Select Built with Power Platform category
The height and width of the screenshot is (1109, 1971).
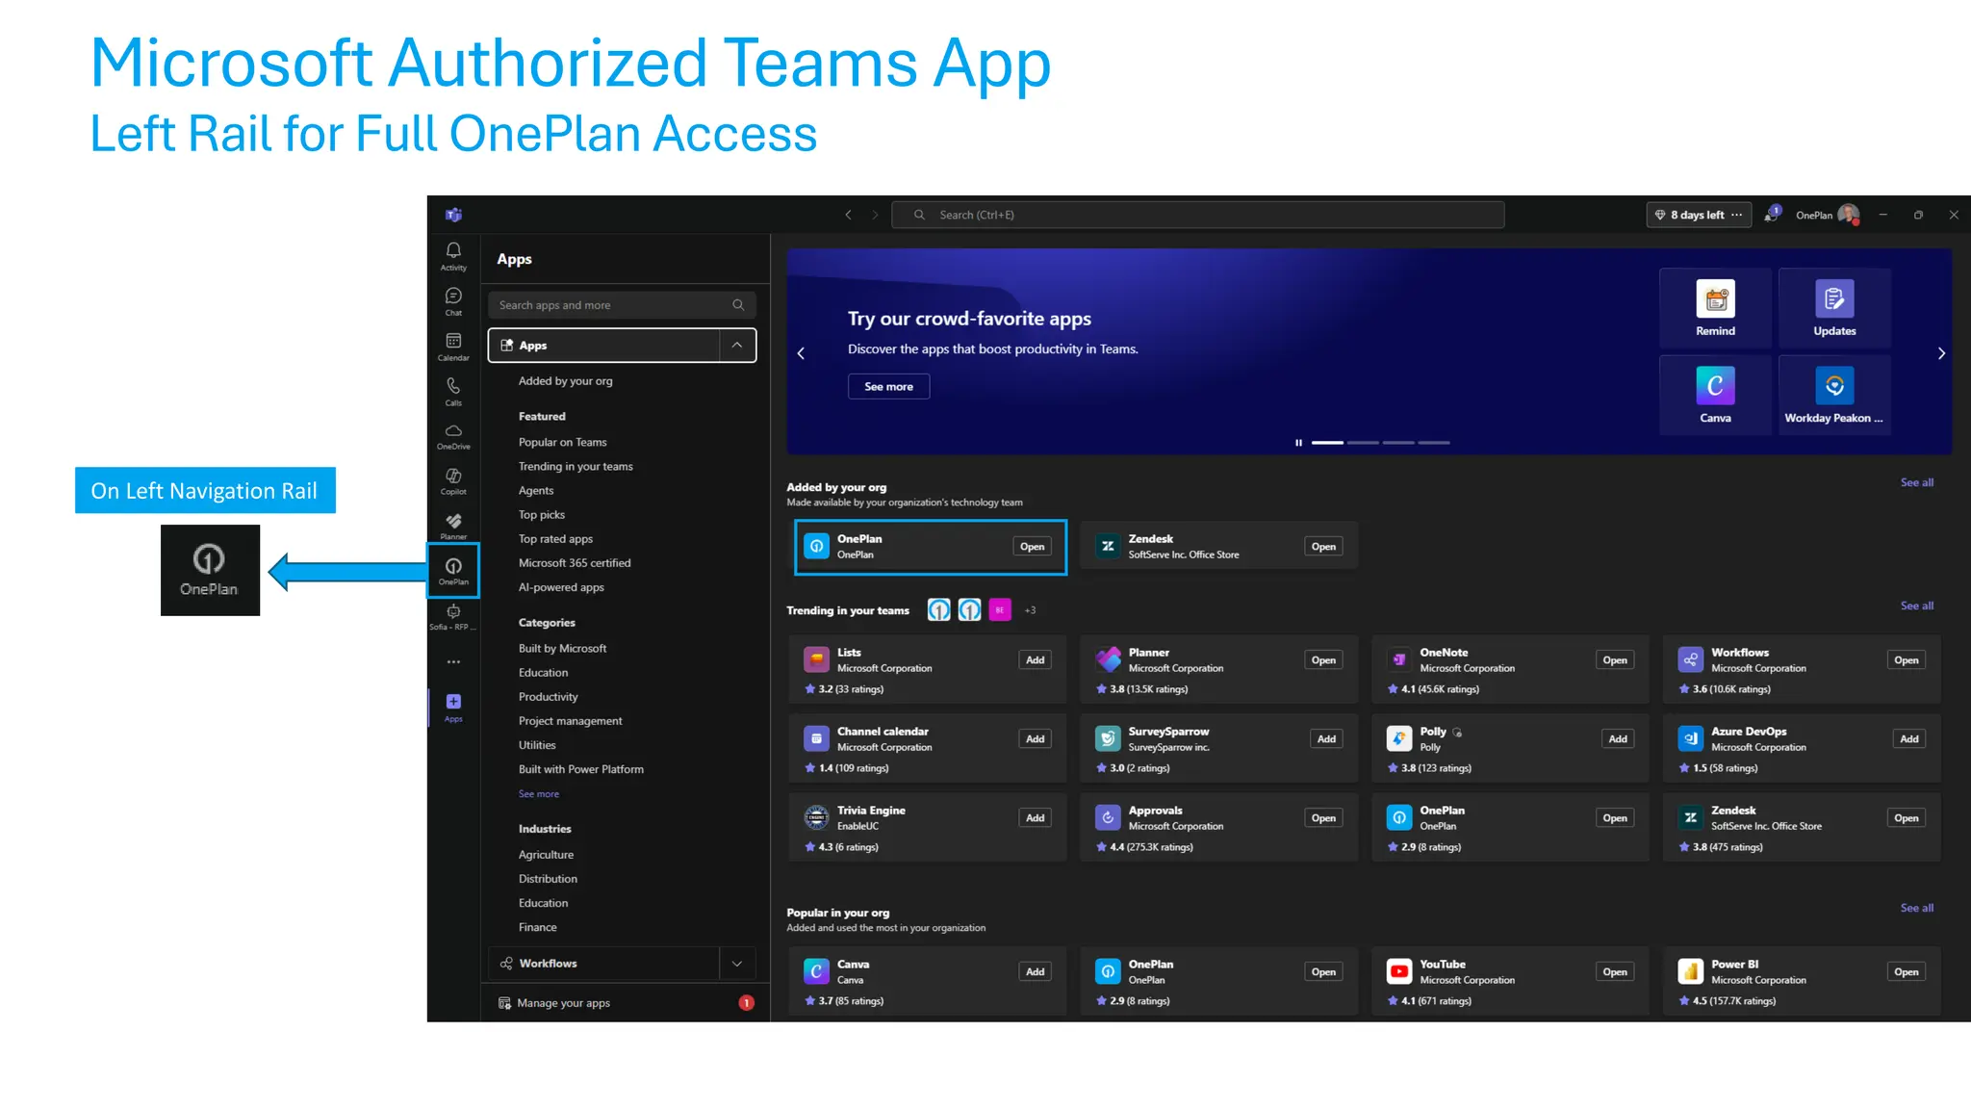[581, 769]
